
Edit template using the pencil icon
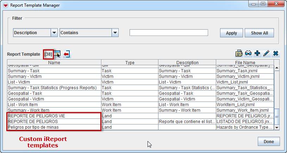pos(267,53)
